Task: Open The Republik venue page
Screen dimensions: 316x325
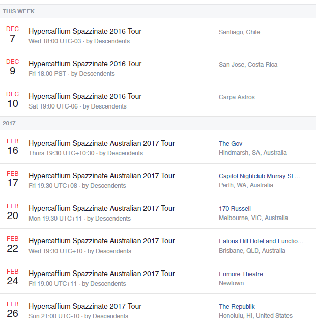Action: tap(237, 307)
